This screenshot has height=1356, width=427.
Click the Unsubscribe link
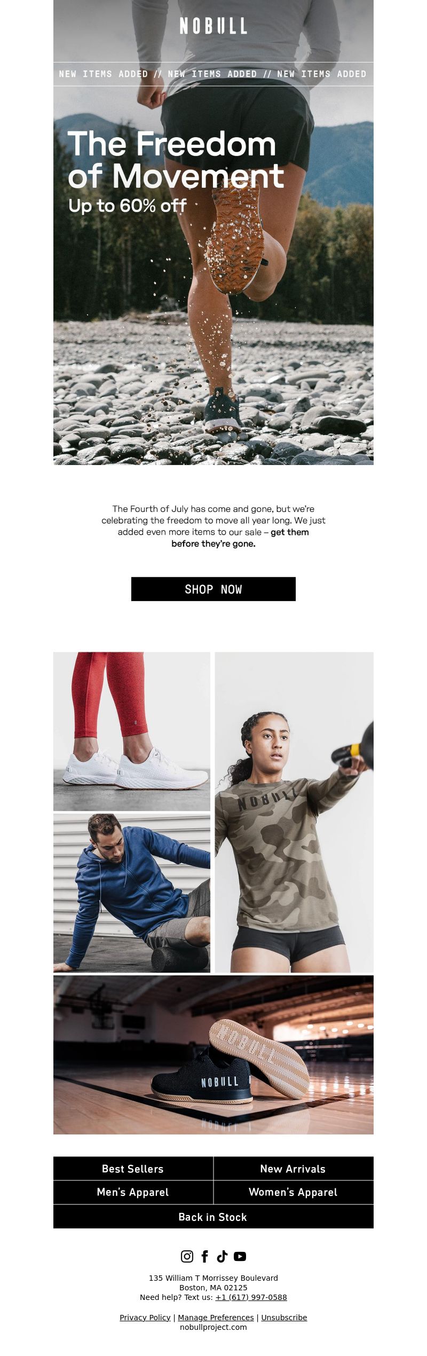click(284, 1318)
